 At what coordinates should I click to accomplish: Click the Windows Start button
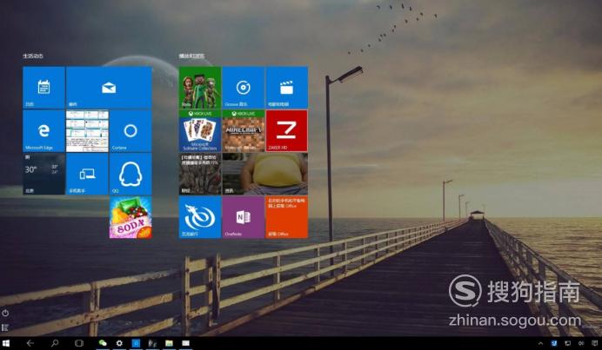point(6,343)
